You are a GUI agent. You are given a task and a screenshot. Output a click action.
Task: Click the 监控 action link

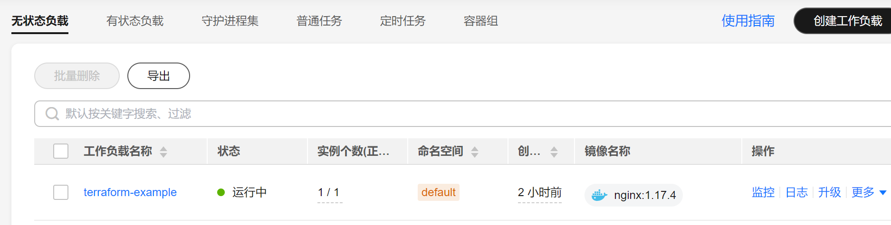point(763,192)
